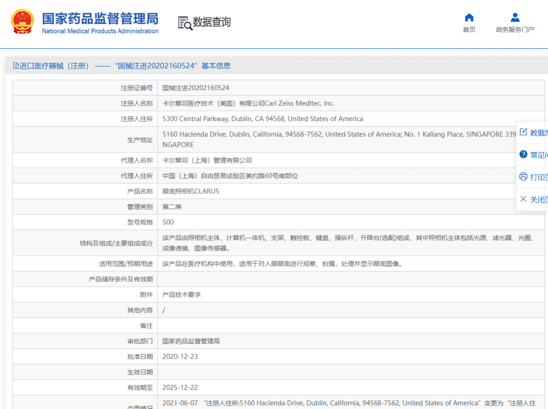Click the blue question mark icon

tap(523, 155)
